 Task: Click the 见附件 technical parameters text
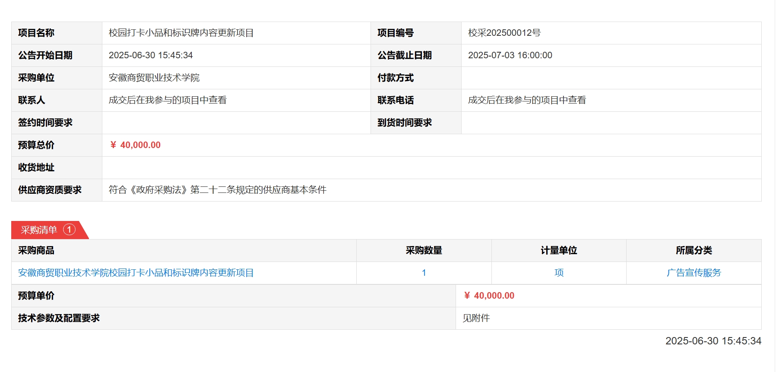click(x=476, y=318)
